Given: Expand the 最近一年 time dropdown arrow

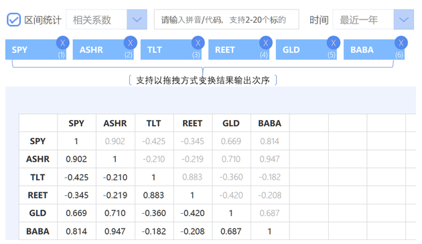Looking at the screenshot, I should [x=404, y=19].
